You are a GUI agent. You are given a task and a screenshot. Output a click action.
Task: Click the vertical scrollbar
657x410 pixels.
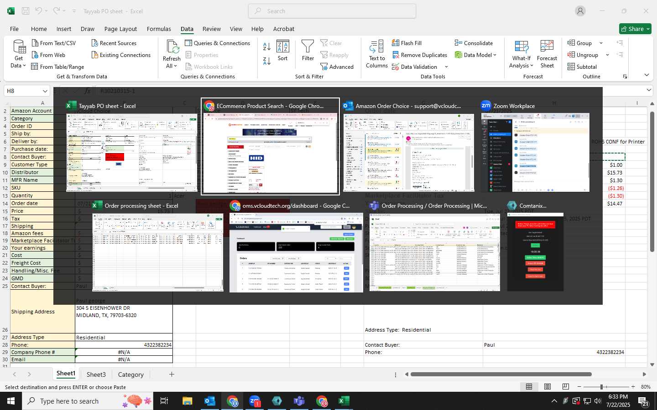tap(652, 182)
